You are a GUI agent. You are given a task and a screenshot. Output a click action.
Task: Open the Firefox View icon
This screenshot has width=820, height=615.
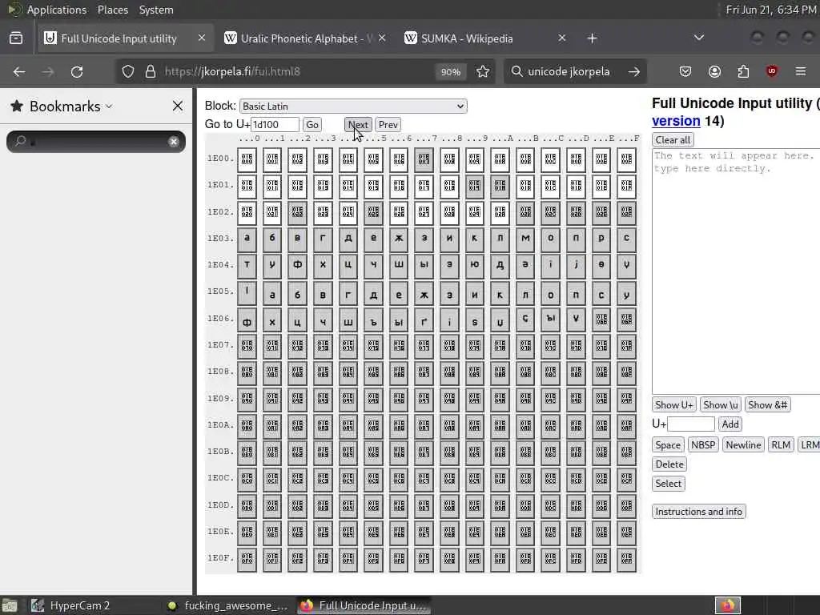click(16, 38)
